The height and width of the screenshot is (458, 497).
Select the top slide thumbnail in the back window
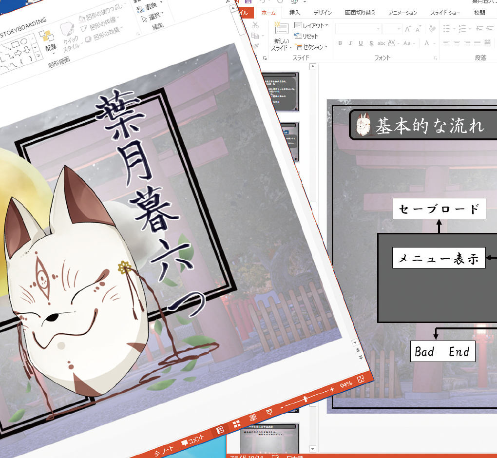pos(280,92)
